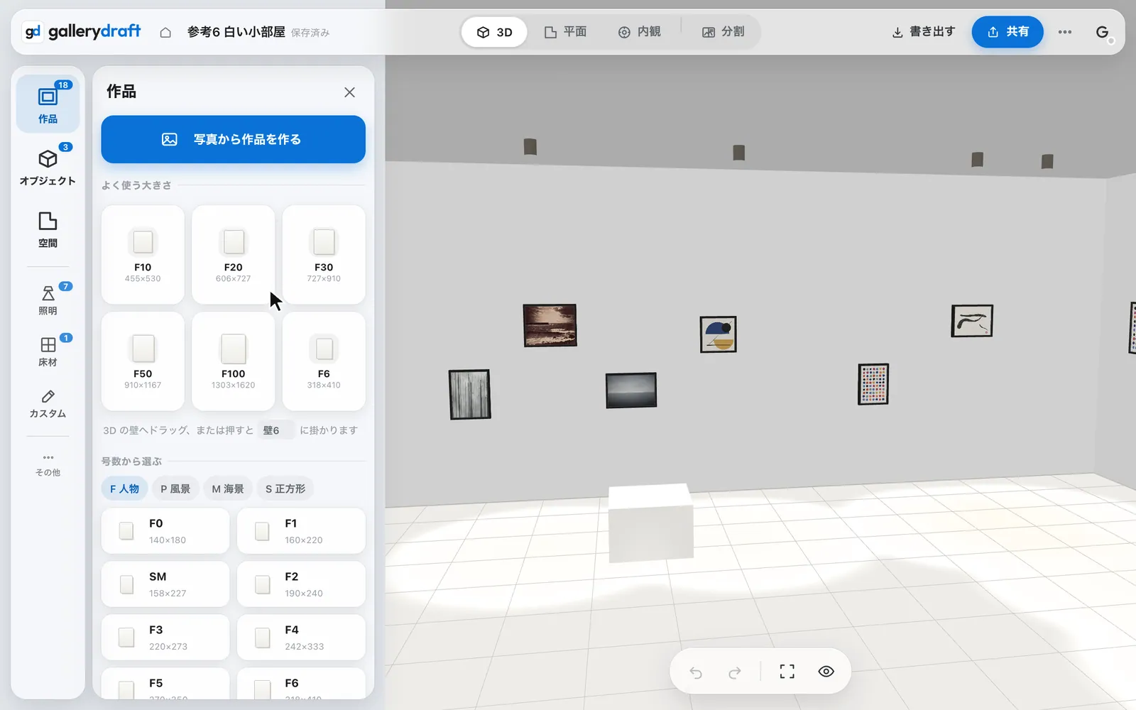The width and height of the screenshot is (1136, 710).
Task: Switch to the 平面 (plan) view tab
Action: point(566,32)
